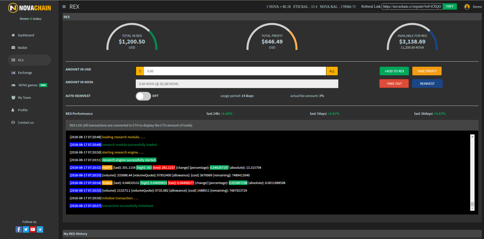Click the 'NOVA BAL : 179066.75' text
Image resolution: width=484 pixels, height=239 pixels.
click(x=338, y=7)
